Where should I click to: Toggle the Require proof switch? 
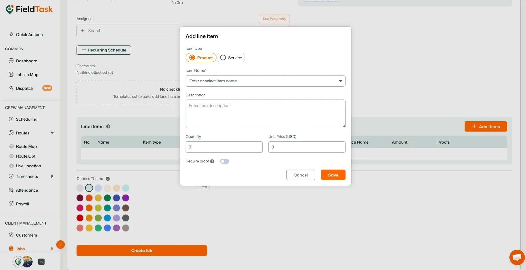pos(224,161)
